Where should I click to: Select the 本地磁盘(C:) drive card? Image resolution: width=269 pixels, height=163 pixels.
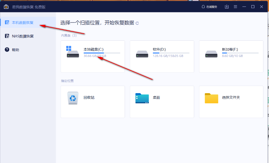(93, 56)
